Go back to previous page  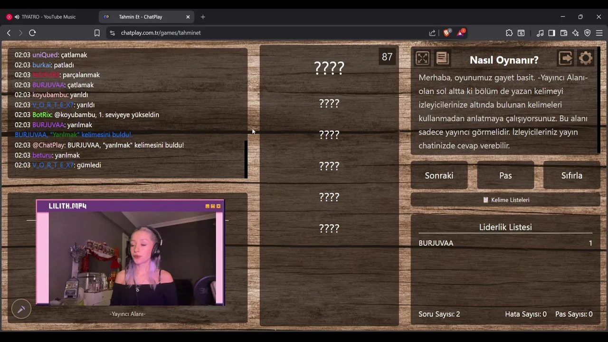9,33
